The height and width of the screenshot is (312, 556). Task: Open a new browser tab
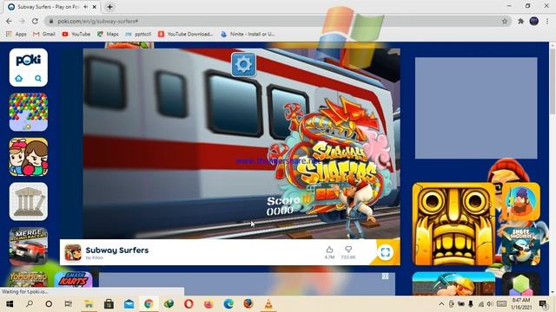[x=110, y=7]
